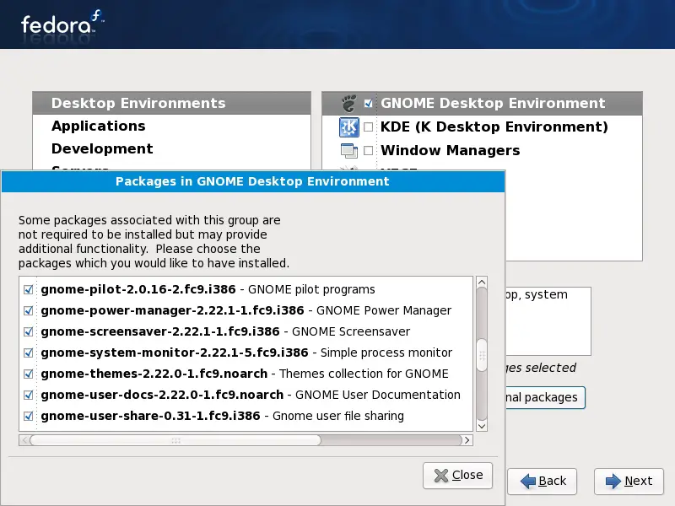Click the KDE gear icon
675x506 pixels.
click(x=348, y=127)
